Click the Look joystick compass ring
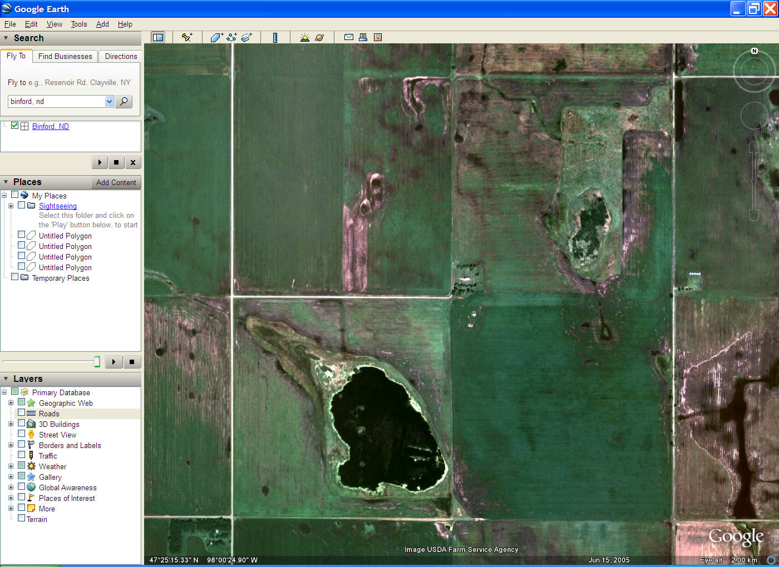779x567 pixels. pos(755,71)
